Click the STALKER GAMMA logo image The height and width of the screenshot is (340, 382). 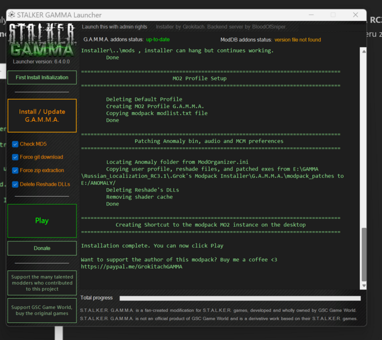pos(42,40)
